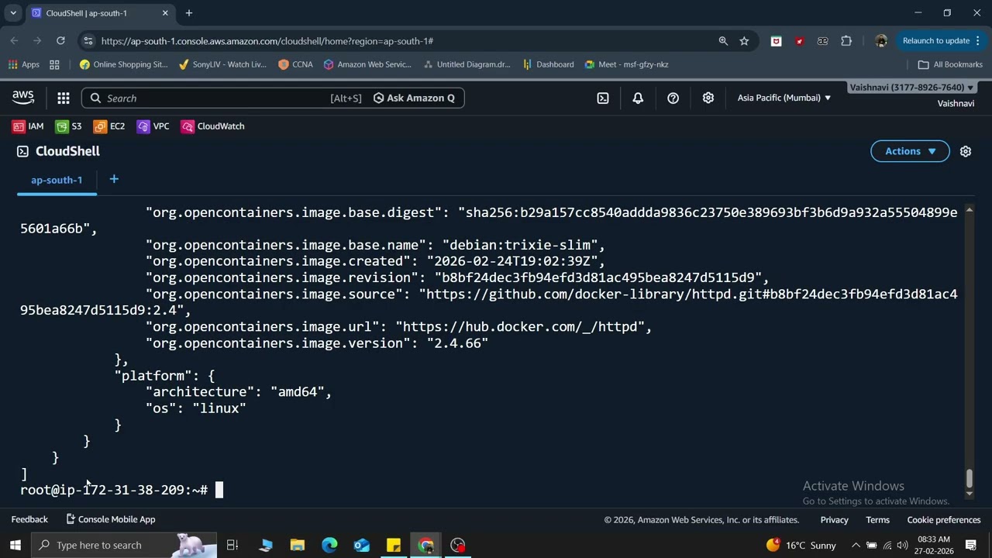Open the AWS logo home link
Image resolution: width=992 pixels, height=558 pixels.
[23, 98]
